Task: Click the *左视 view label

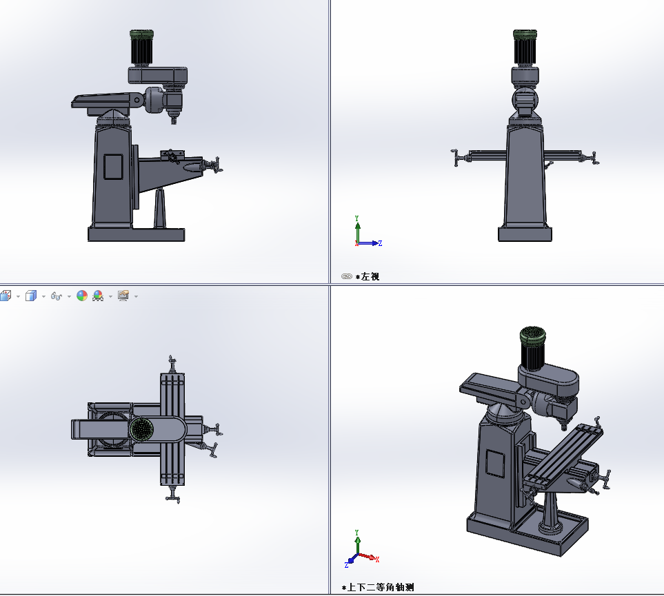Action: (x=367, y=276)
